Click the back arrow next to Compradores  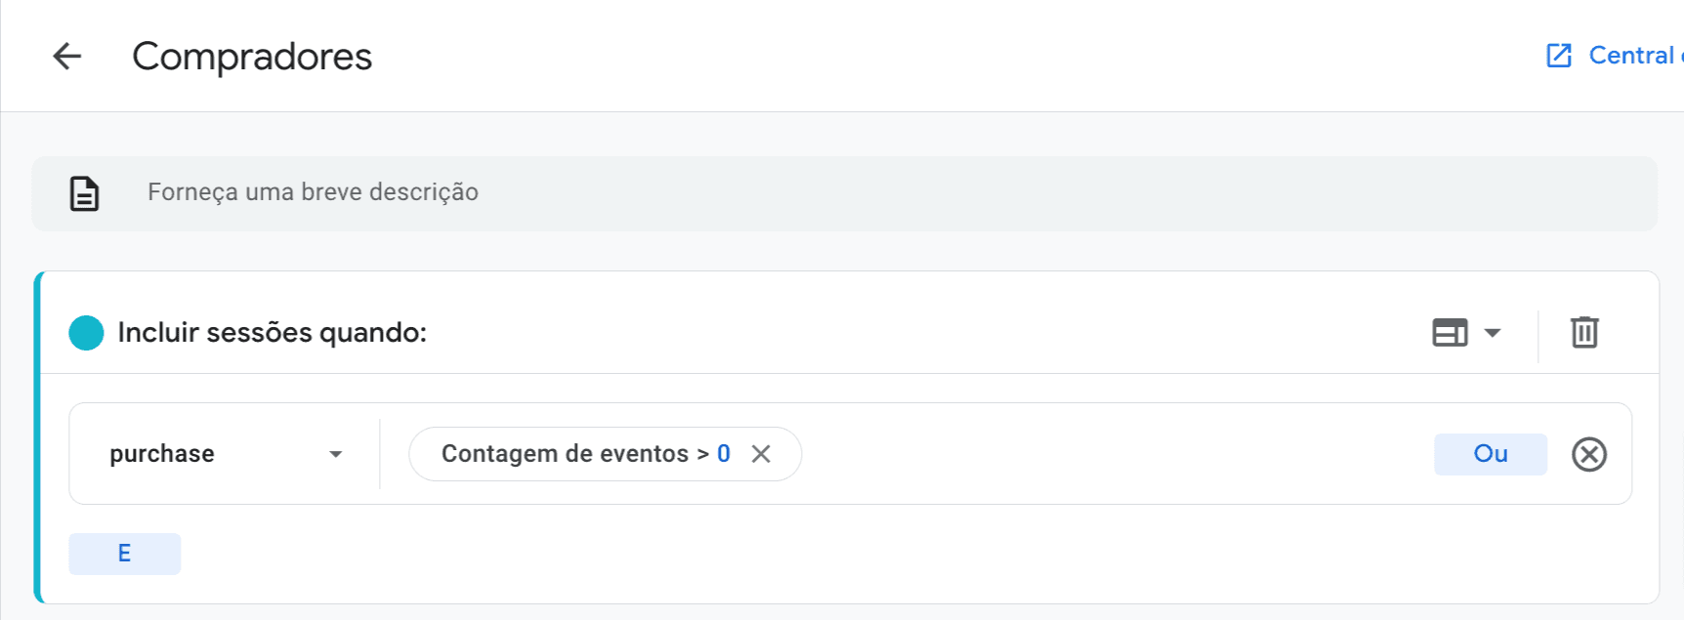tap(66, 56)
